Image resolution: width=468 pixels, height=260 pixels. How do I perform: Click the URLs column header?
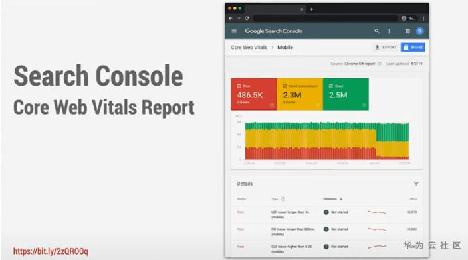point(413,199)
